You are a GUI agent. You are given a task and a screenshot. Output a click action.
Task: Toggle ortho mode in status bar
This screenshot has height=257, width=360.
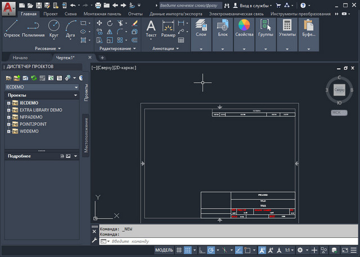201,250
